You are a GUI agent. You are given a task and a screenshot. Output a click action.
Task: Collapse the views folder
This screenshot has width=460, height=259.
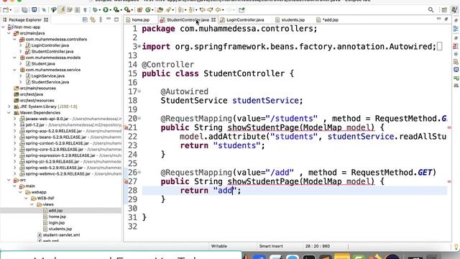pyautogui.click(x=32, y=204)
